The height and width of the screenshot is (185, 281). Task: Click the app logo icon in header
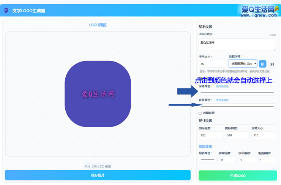click(6, 11)
